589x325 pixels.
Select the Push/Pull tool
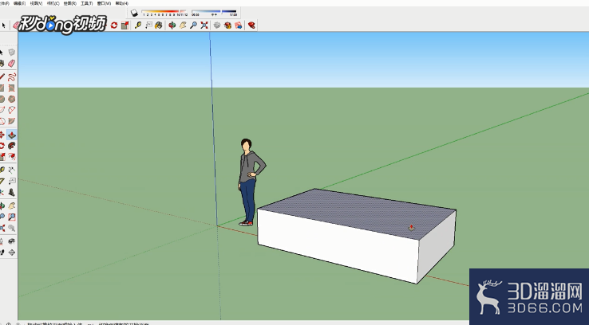pyautogui.click(x=12, y=135)
